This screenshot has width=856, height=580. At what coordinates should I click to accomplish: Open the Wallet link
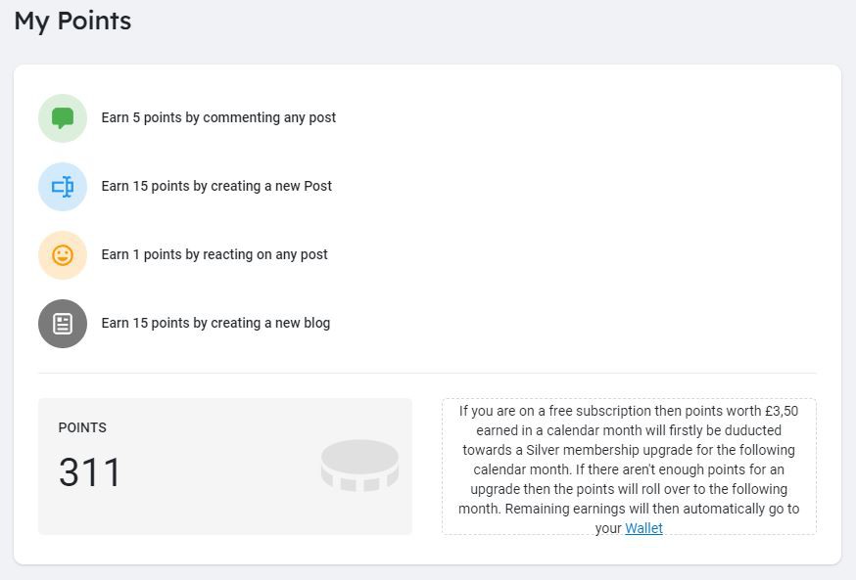(643, 528)
